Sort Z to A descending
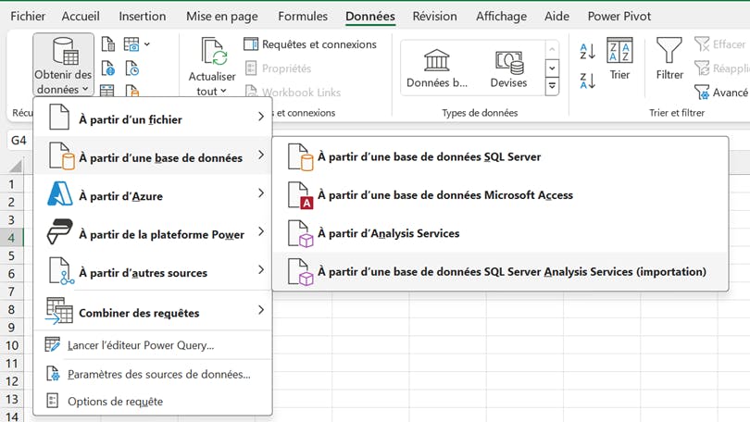The image size is (750, 422). pos(587,81)
